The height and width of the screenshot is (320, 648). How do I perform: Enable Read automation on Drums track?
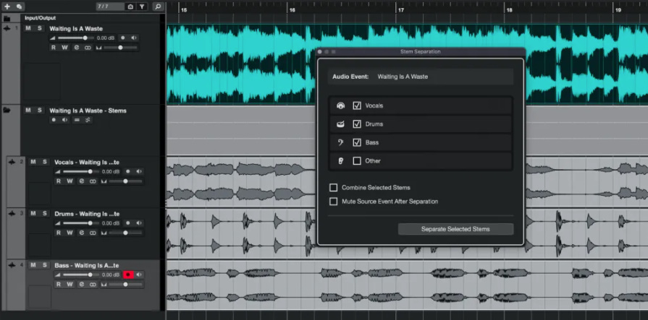59,233
